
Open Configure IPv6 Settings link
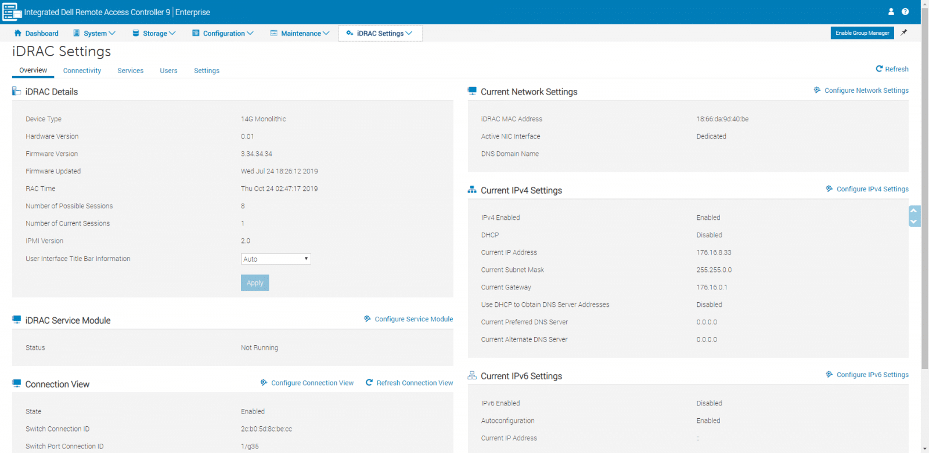click(872, 375)
